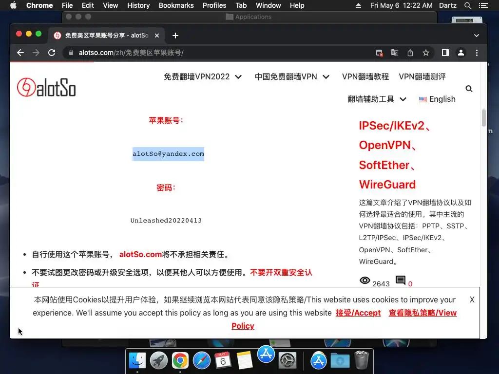Viewport: 499px width, 374px height.
Task: Toggle Chrome side panel icon
Action: pyautogui.click(x=445, y=53)
